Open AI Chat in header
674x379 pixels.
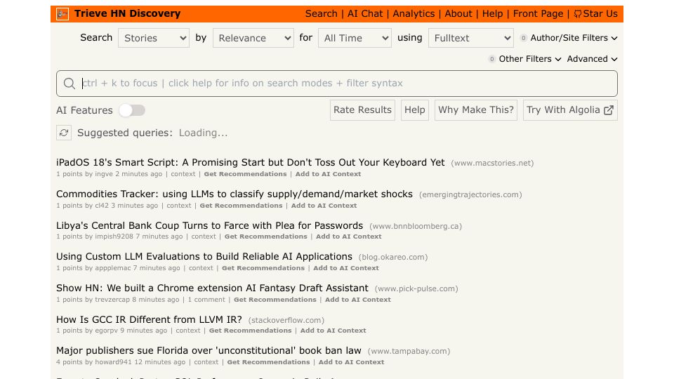pos(365,14)
